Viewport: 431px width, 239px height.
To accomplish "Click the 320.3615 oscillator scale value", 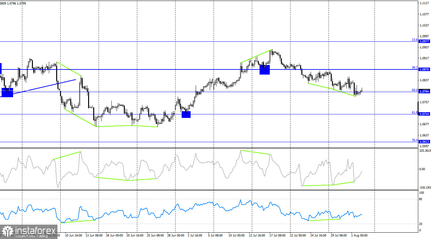I will coord(425,150).
